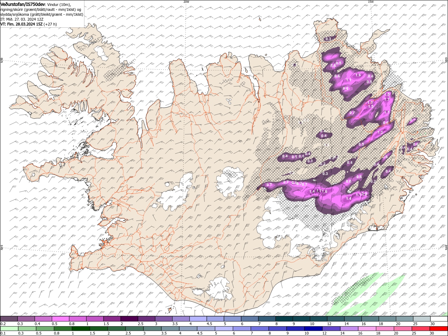Pick lower legend swatch between 25 and 30
The height and width of the screenshot is (336, 448).
(x=420, y=329)
